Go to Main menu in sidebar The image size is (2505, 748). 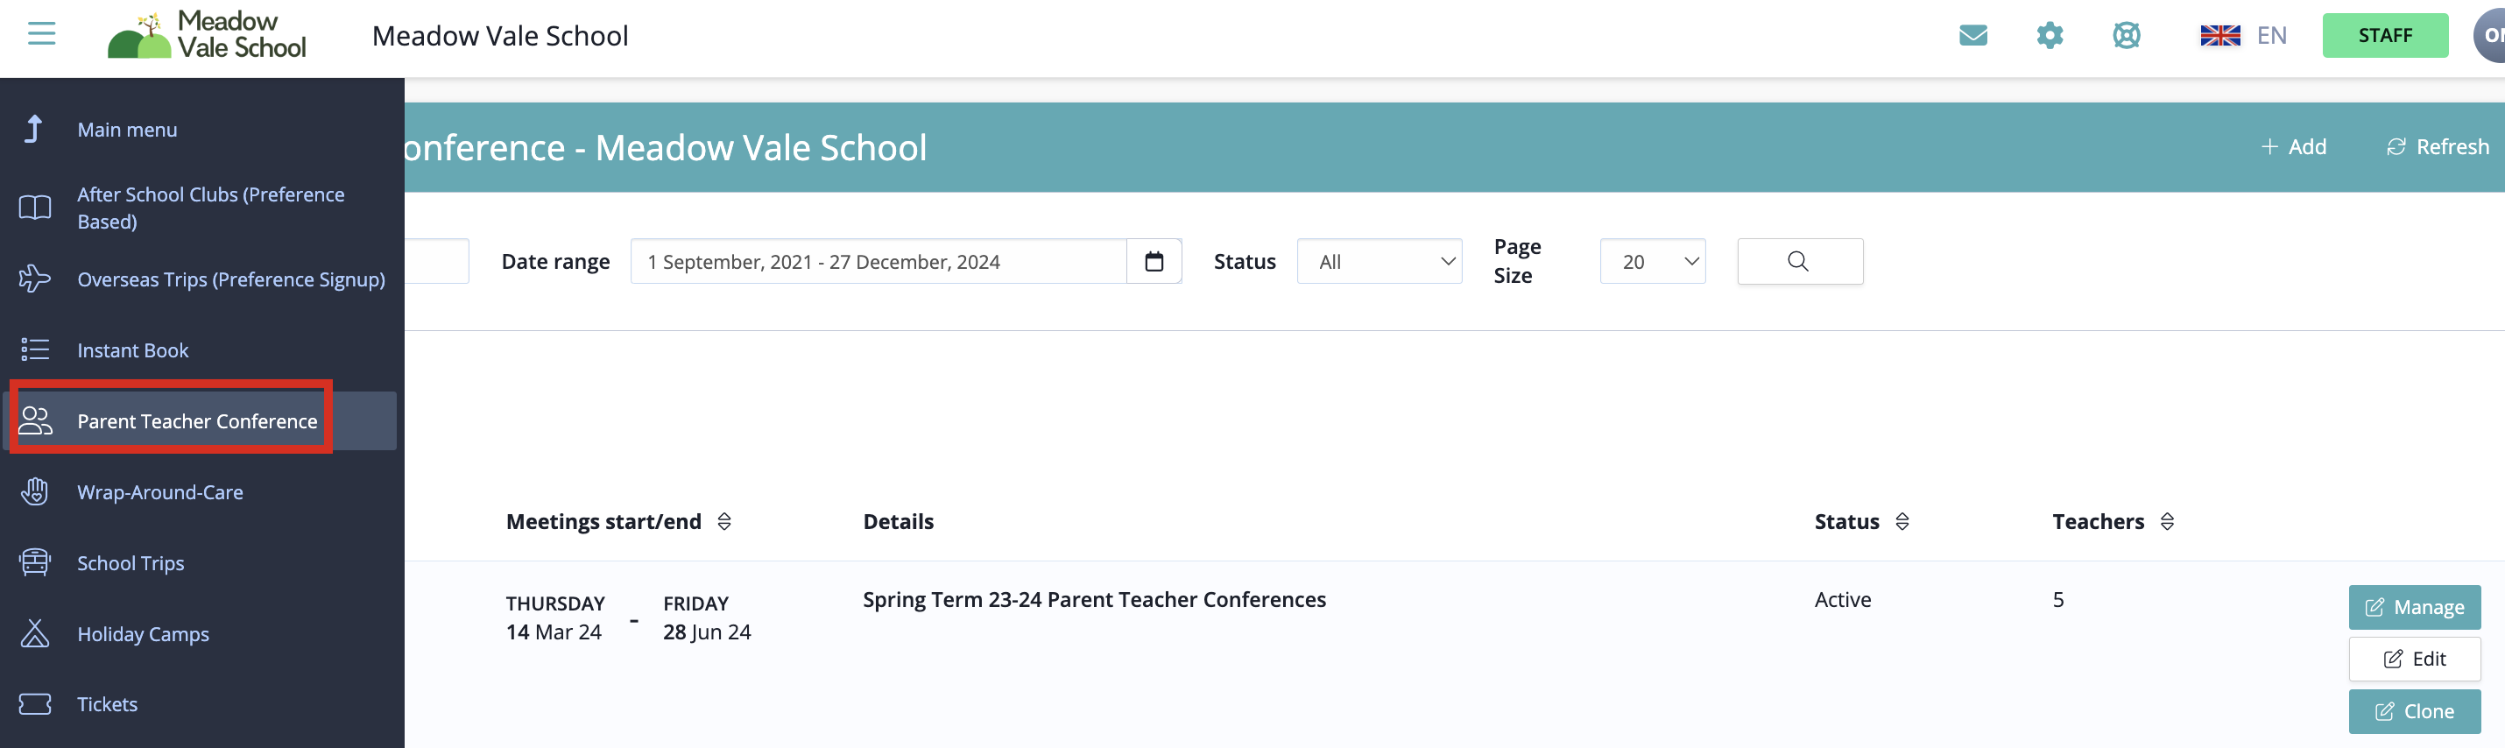point(127,131)
